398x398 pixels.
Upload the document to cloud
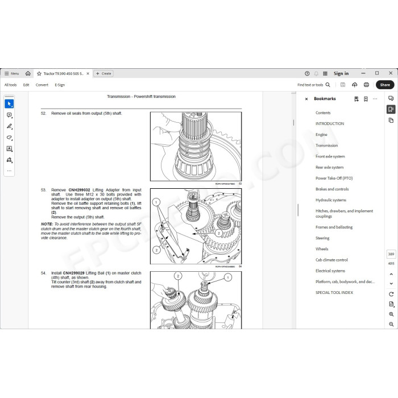(355, 85)
